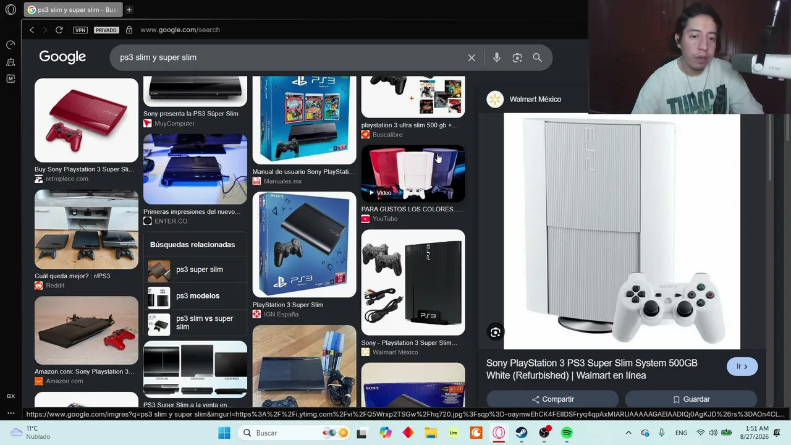Click the 'Ir' visit button
Screen dimensions: 791x445
(x=742, y=367)
